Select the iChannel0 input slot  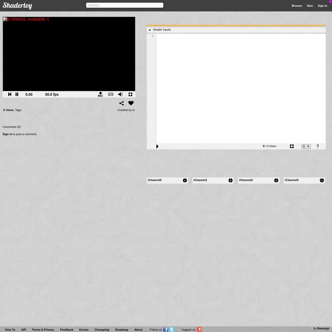tap(167, 180)
